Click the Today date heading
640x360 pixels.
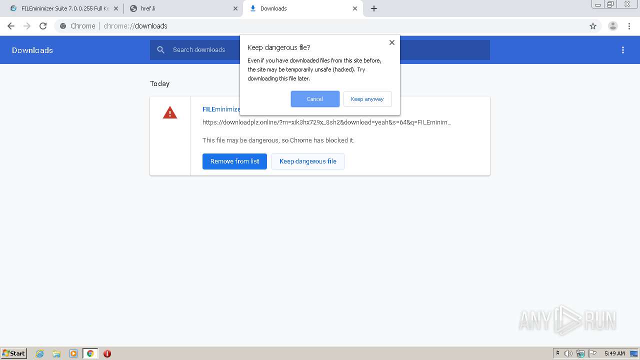pos(160,83)
